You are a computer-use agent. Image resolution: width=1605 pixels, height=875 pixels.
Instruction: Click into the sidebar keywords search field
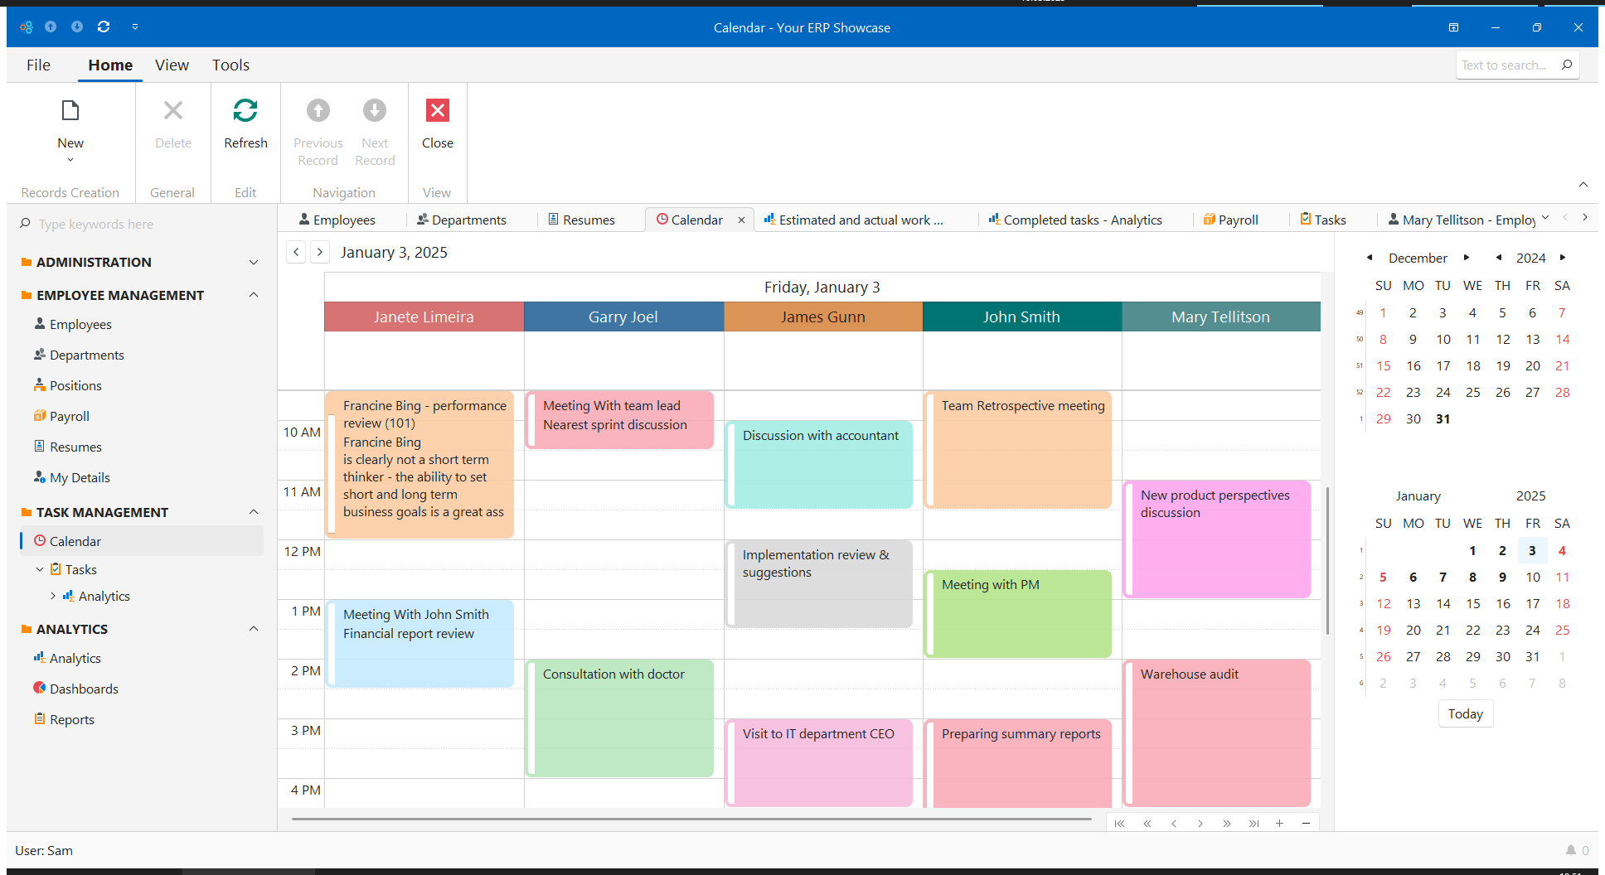coord(141,224)
